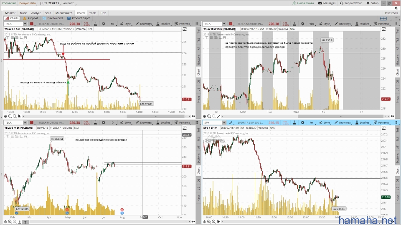Viewport: 401px width, 225px height.
Task: Toggle Trd sidebar tab of TSLA 1m chart
Action: (x=198, y=31)
